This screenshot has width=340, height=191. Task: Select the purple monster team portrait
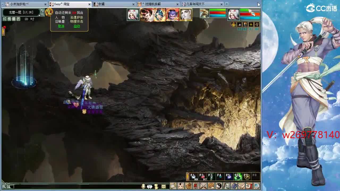[172, 14]
